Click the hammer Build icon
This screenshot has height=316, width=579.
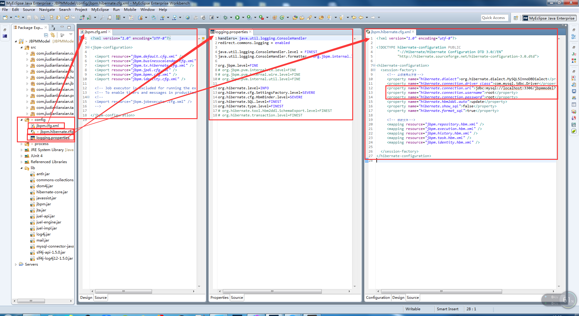tap(102, 18)
